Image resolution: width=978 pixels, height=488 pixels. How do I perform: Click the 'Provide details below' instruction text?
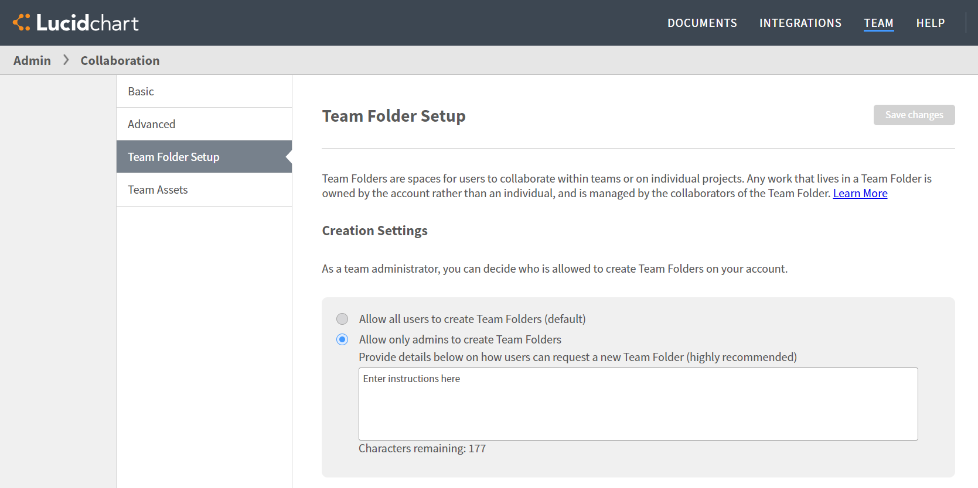578,357
